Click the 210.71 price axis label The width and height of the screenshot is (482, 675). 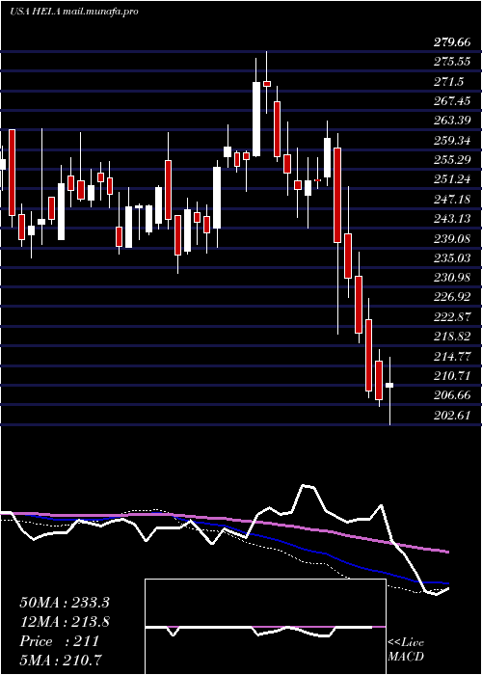pos(452,375)
